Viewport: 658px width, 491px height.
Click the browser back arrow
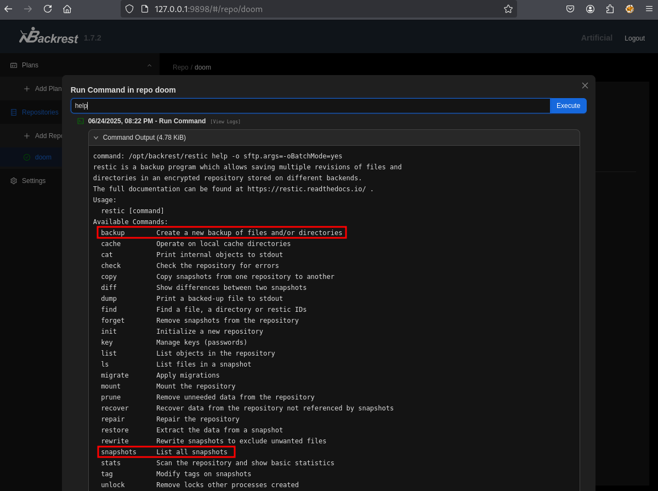point(8,9)
